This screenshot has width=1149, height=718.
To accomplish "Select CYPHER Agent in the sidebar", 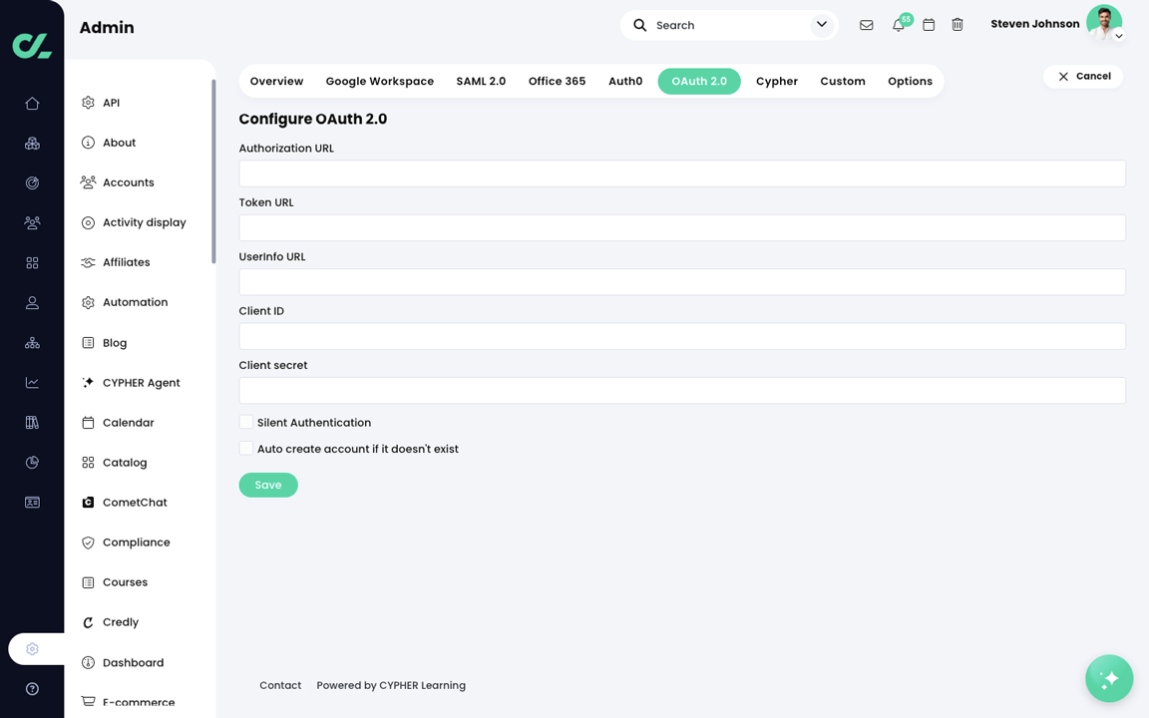I will tap(141, 382).
